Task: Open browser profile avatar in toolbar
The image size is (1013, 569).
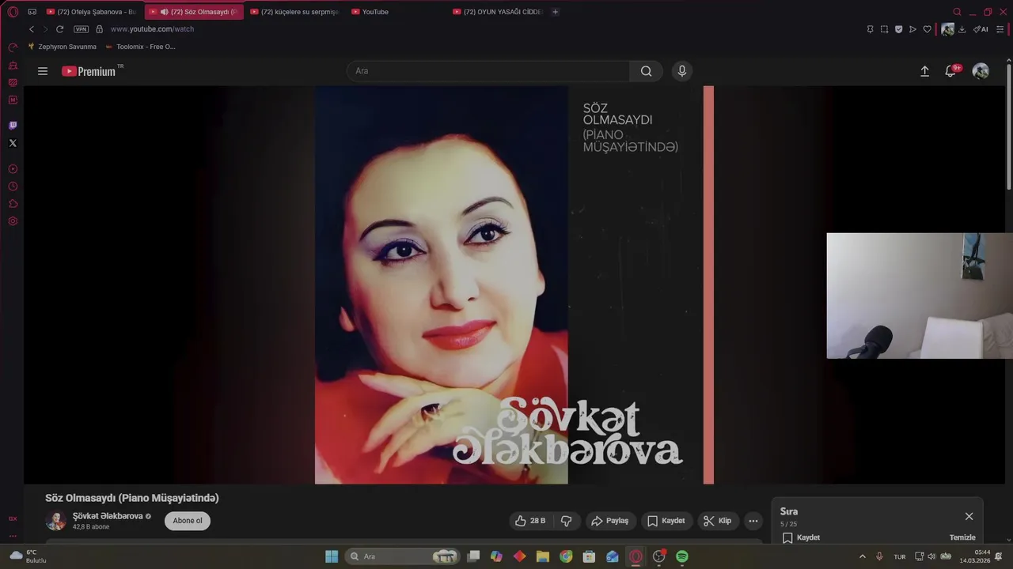Action: pyautogui.click(x=947, y=29)
